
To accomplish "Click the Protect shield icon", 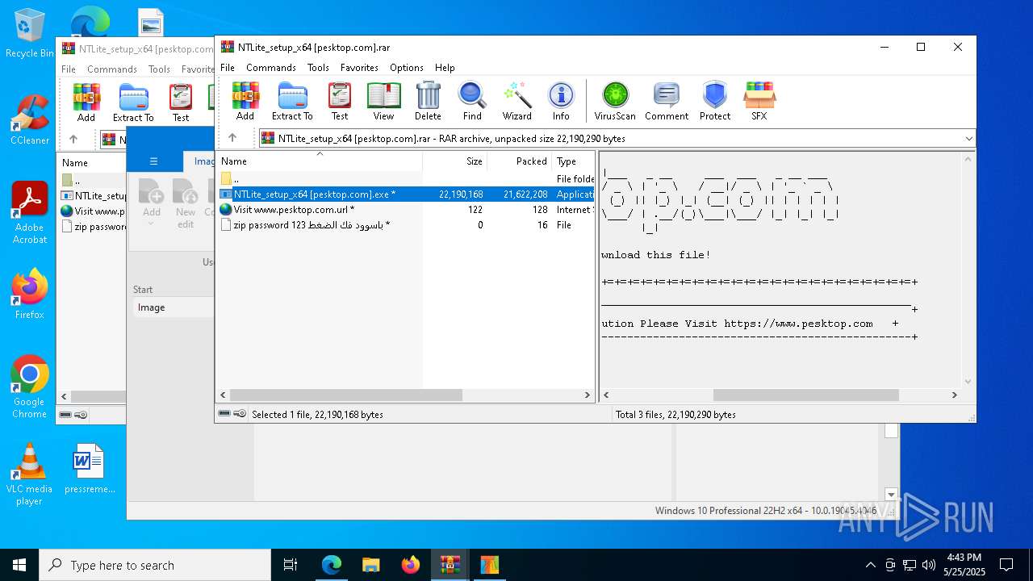I will point(715,101).
